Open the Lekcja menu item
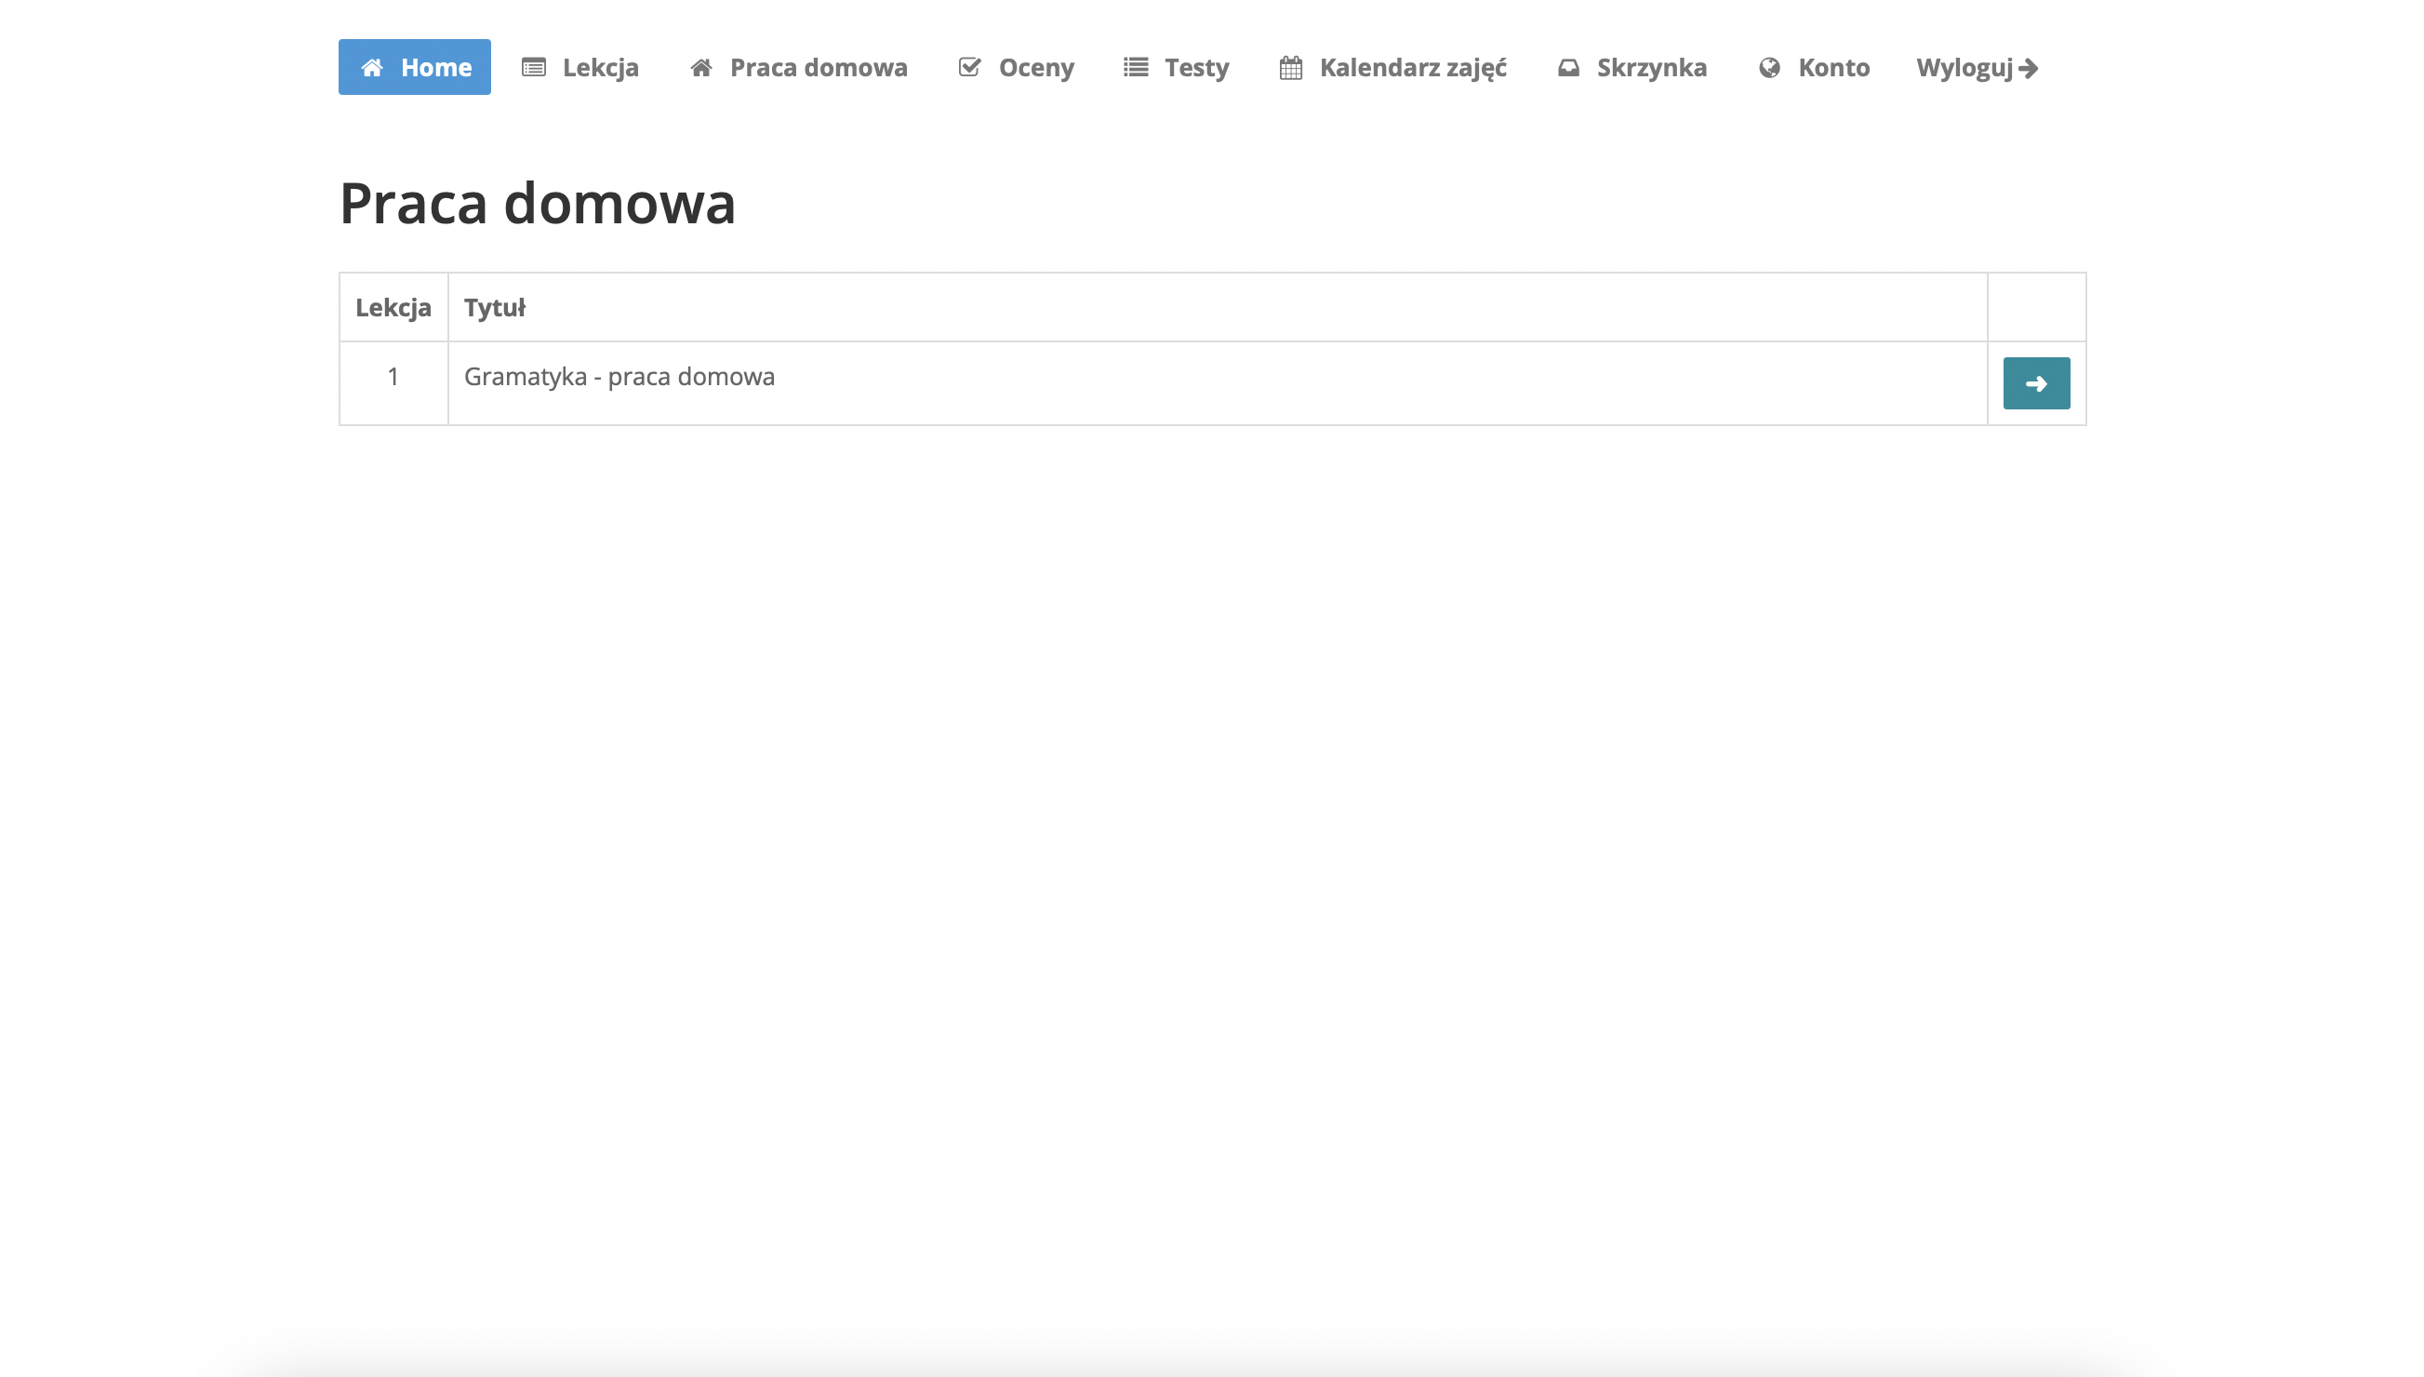 point(600,67)
